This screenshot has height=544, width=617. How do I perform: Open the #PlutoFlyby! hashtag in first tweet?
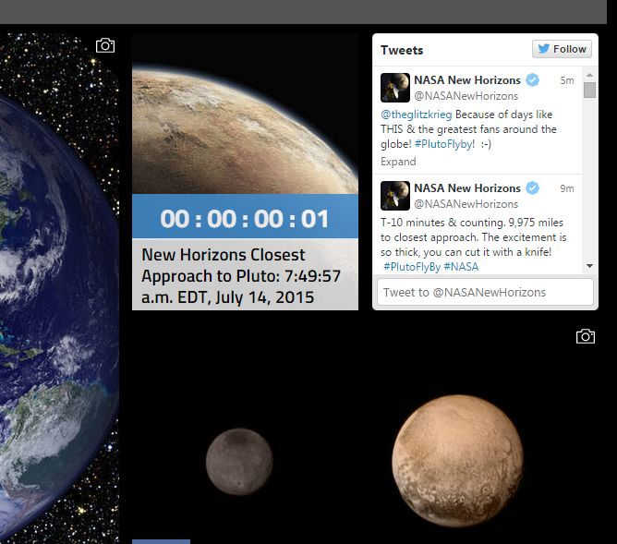444,144
